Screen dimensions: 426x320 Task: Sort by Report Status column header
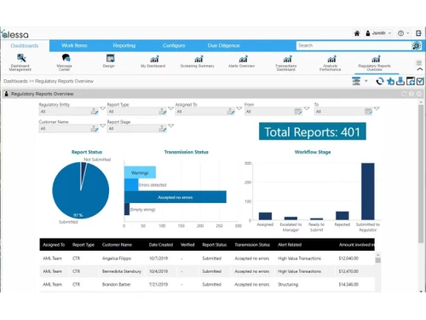point(215,245)
